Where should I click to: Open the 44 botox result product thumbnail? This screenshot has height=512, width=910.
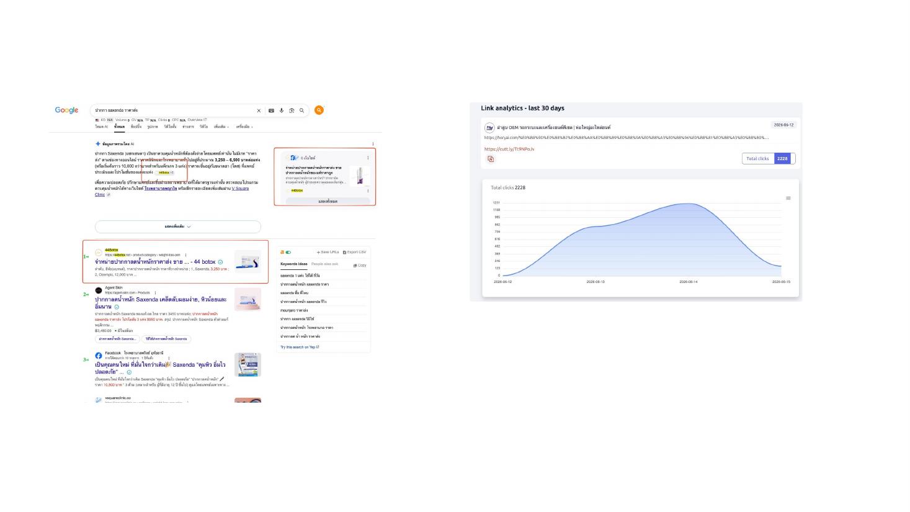[248, 261]
